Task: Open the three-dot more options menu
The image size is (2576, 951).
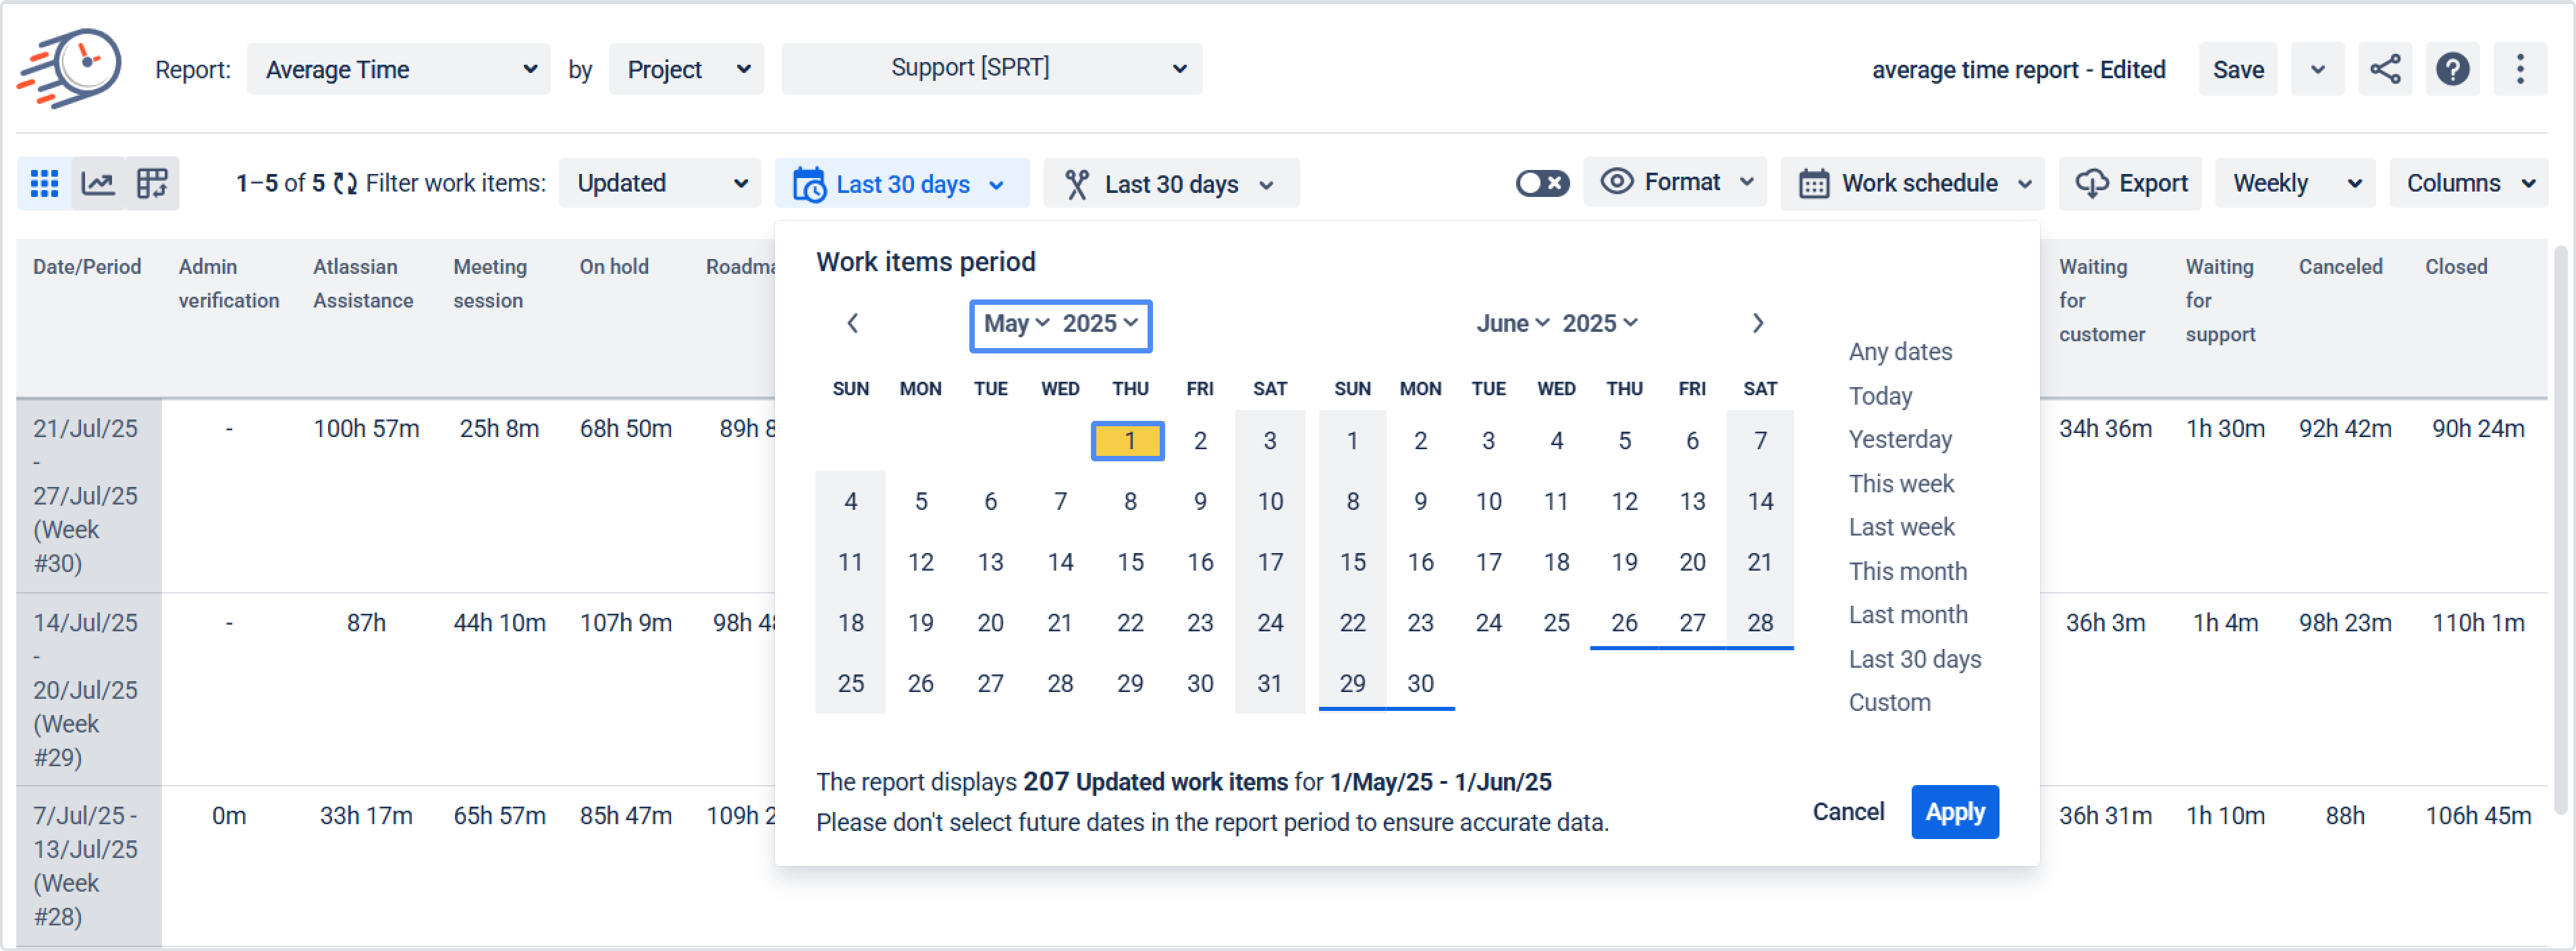Action: [x=2520, y=70]
